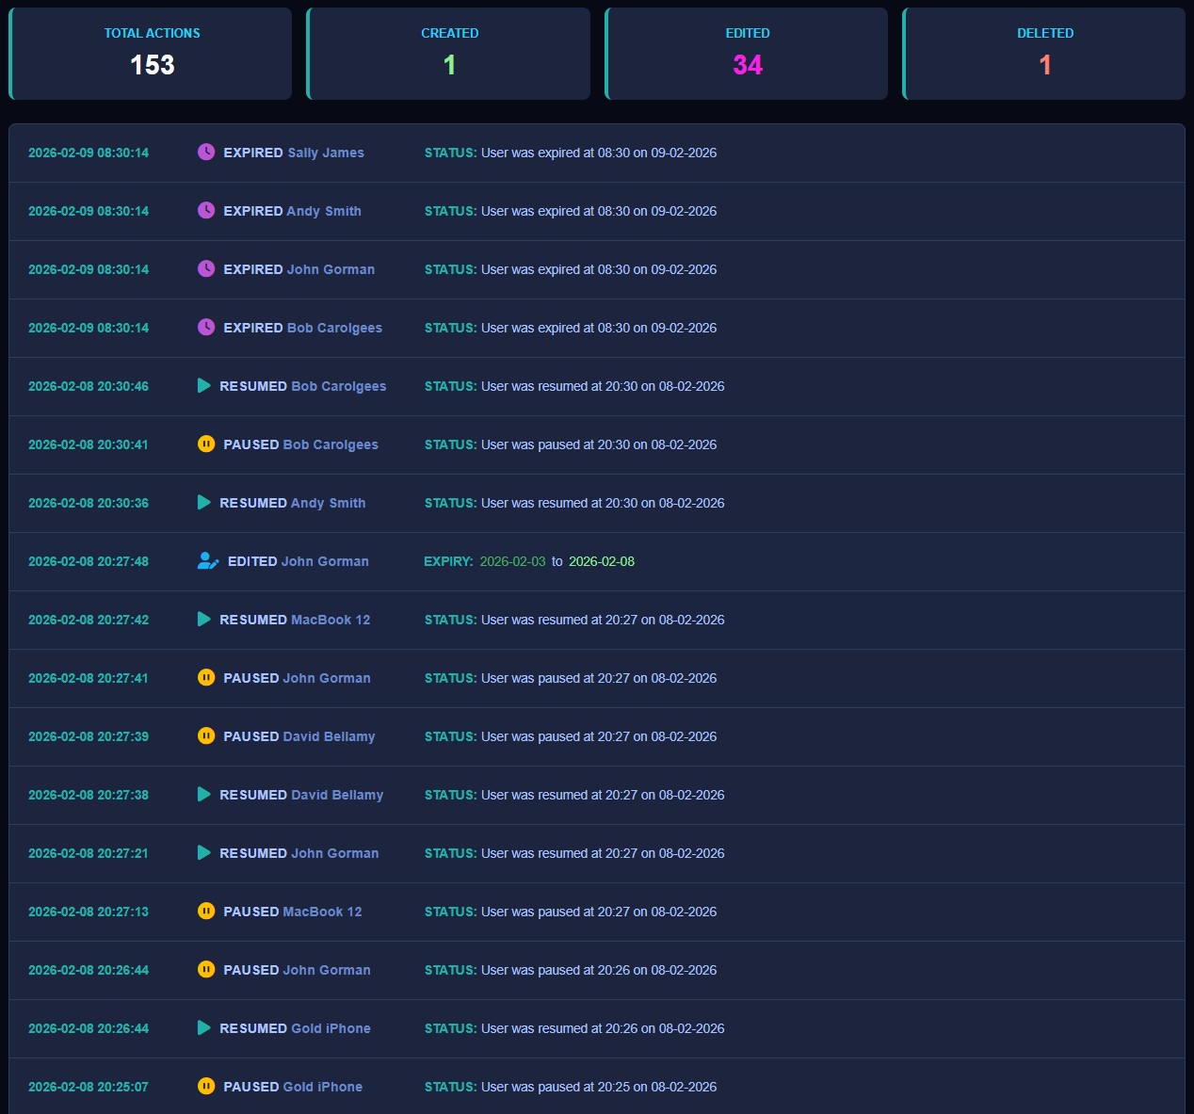The width and height of the screenshot is (1194, 1114).
Task: Click the pause icon for PAUSED Gold iPhone
Action: click(205, 1086)
